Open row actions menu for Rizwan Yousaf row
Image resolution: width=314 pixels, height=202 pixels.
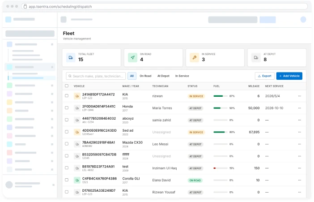point(300,193)
